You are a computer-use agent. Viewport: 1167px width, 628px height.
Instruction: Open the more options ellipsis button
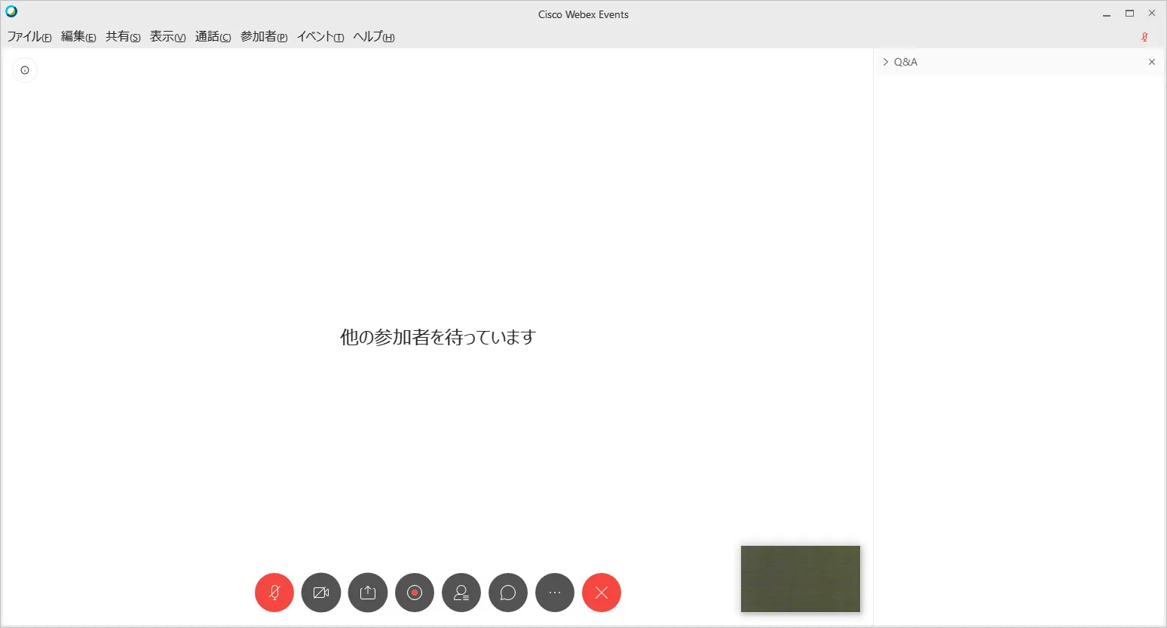pyautogui.click(x=555, y=593)
